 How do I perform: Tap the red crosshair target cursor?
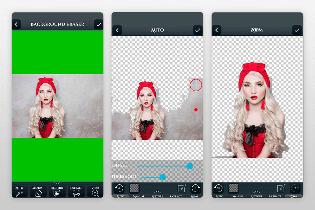point(196,85)
